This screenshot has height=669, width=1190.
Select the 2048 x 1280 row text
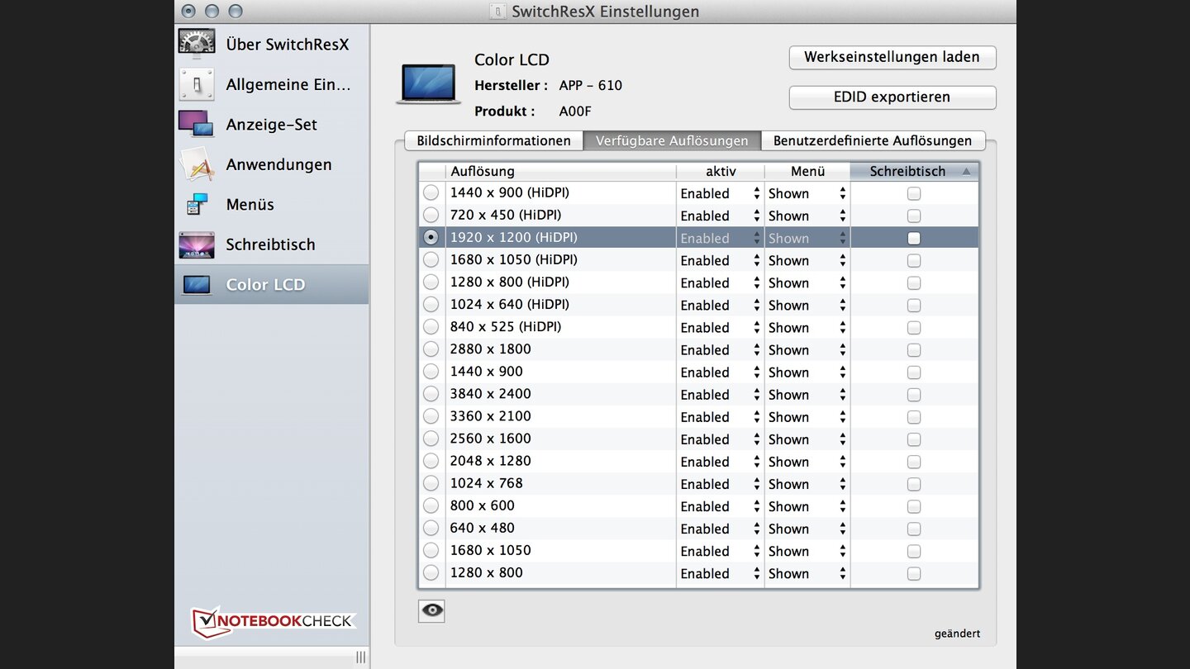click(490, 461)
